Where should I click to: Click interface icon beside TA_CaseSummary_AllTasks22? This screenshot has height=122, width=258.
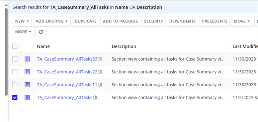click(27, 72)
